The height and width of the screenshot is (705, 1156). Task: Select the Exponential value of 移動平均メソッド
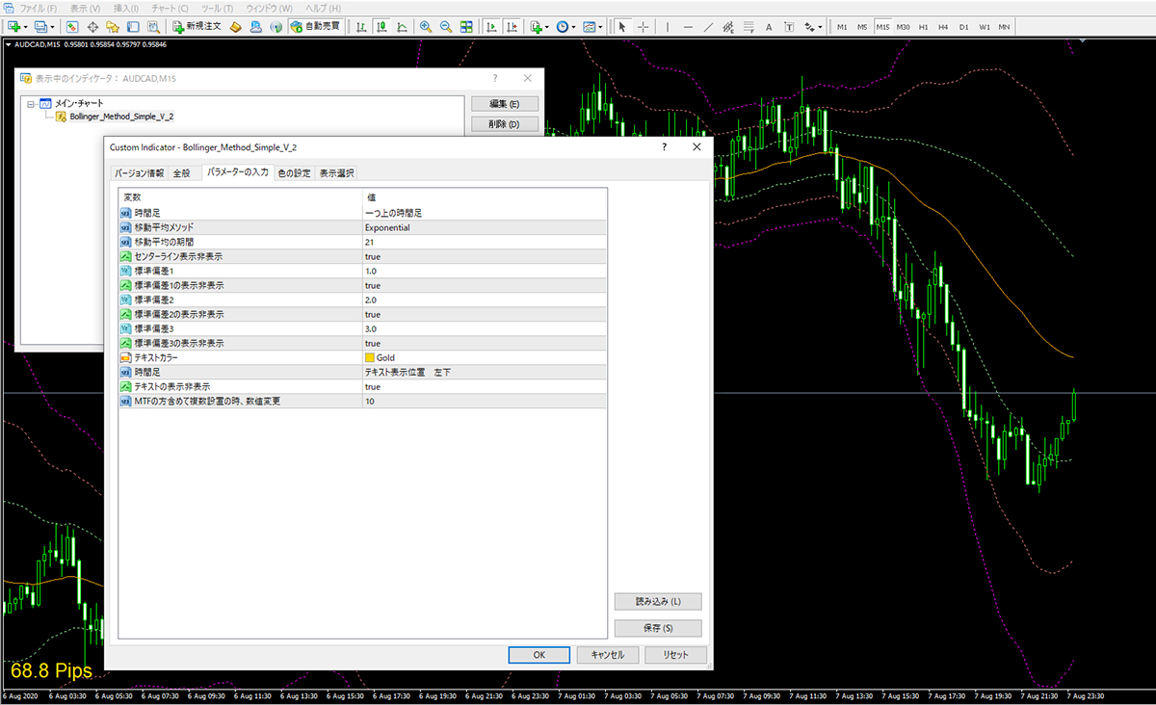(x=387, y=227)
